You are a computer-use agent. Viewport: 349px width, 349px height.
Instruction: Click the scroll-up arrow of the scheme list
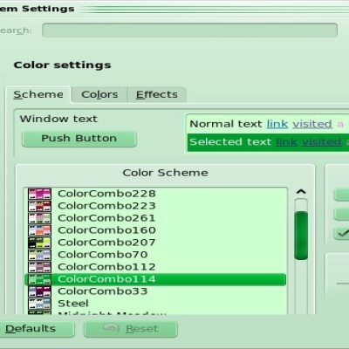click(x=301, y=192)
